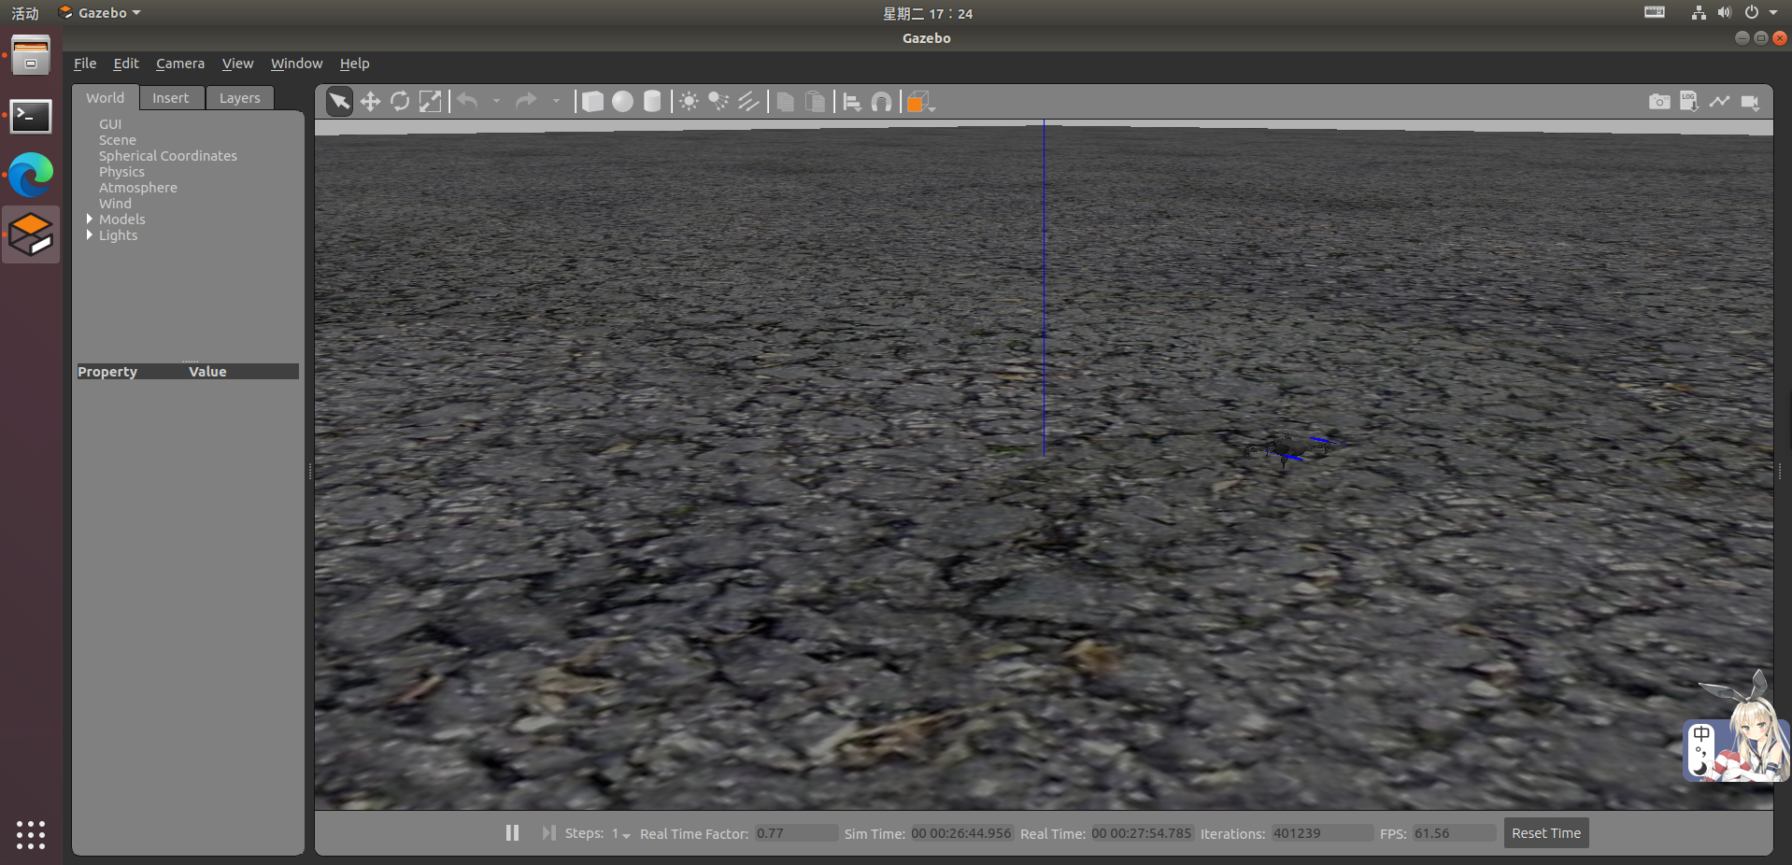Open the Edit menu
The width and height of the screenshot is (1792, 865).
(126, 64)
